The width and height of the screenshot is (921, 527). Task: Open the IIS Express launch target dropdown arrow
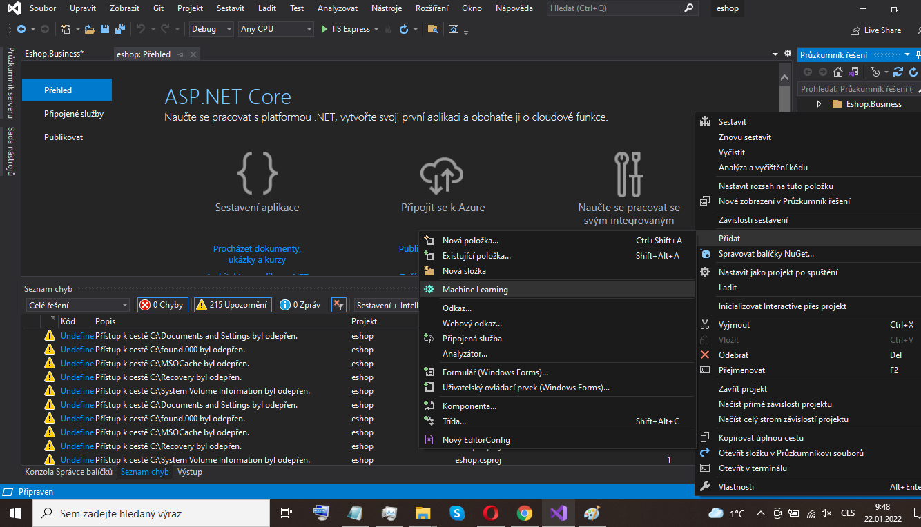click(x=376, y=29)
